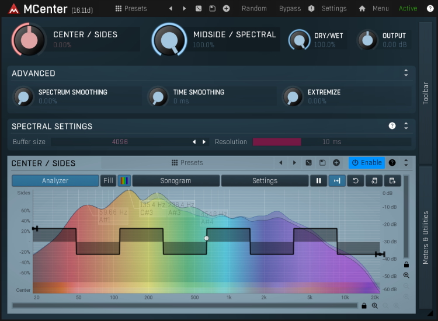
Task: Click the randomize dice icon in top bar
Action: 199,9
